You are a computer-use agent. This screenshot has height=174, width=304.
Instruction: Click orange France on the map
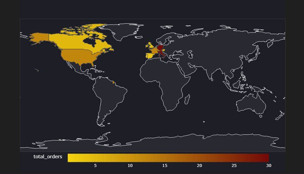154,51
